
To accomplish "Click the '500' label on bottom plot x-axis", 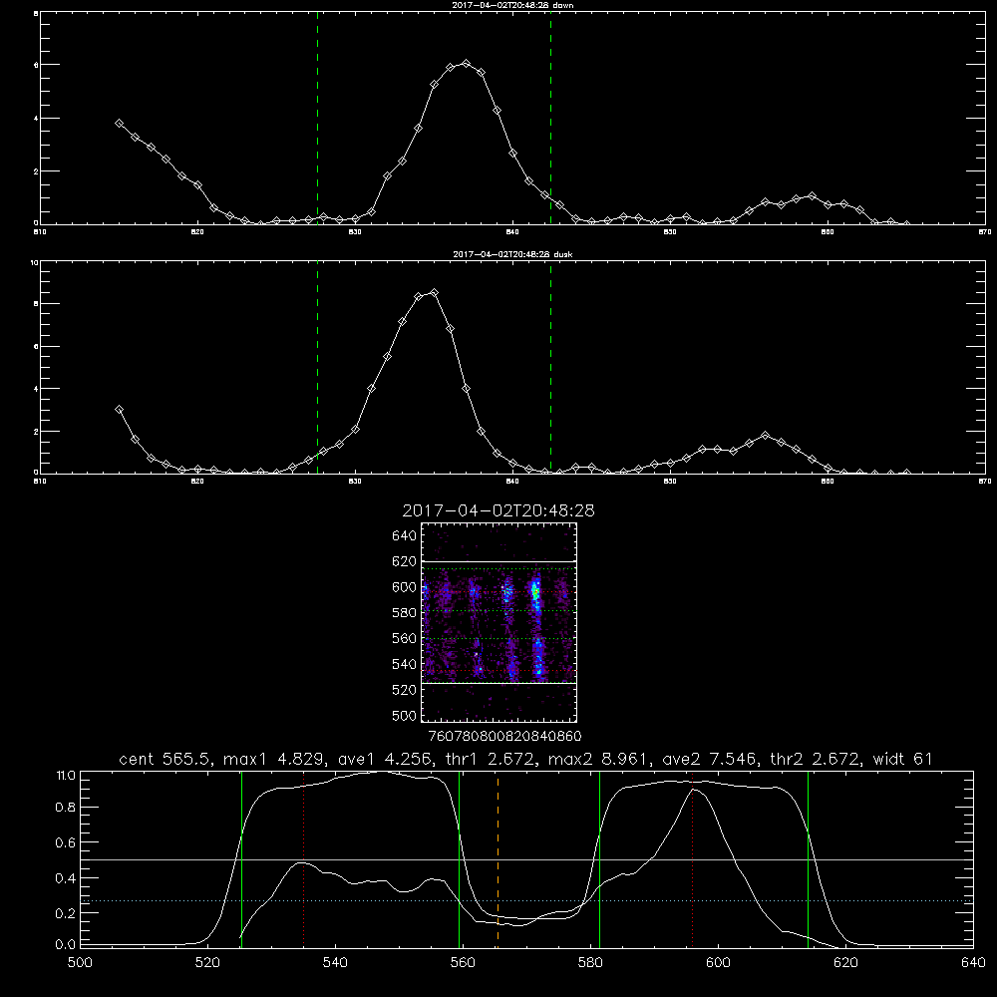I will coord(80,963).
